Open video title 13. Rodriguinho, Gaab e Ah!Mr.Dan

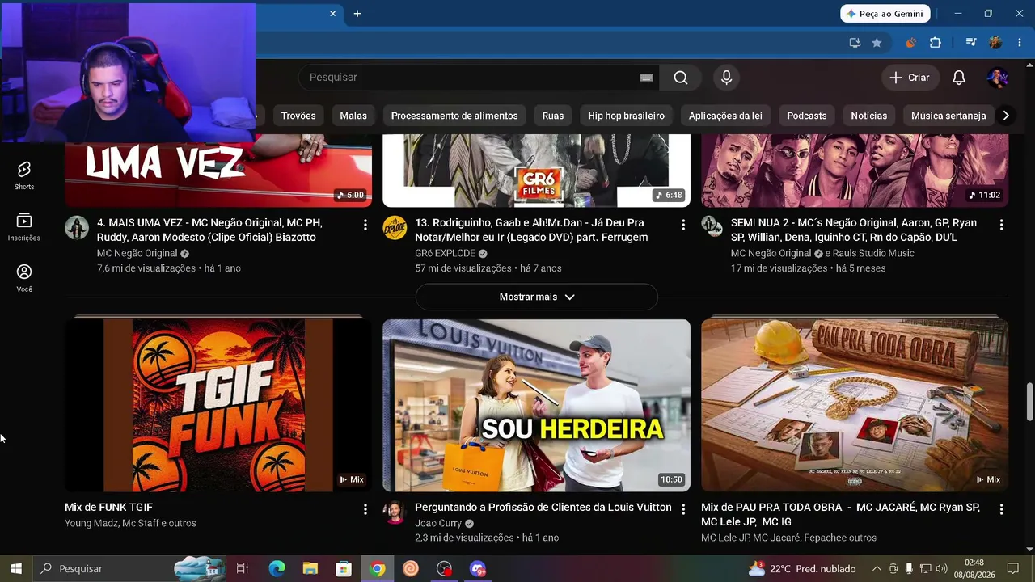click(x=531, y=230)
